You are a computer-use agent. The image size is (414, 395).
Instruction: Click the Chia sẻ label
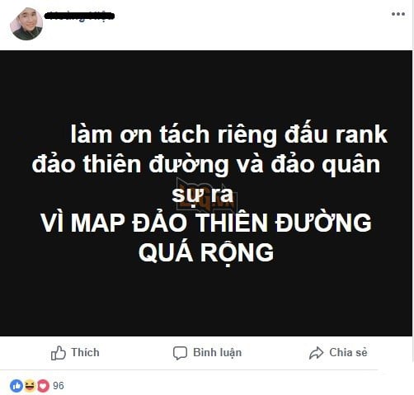348,352
